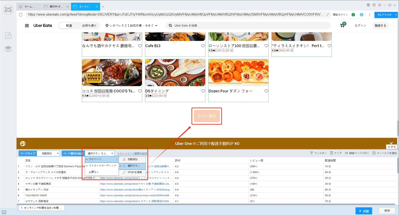This screenshot has width=399, height=215.
Task: Click the 店名 column header
Action: [x=62, y=160]
